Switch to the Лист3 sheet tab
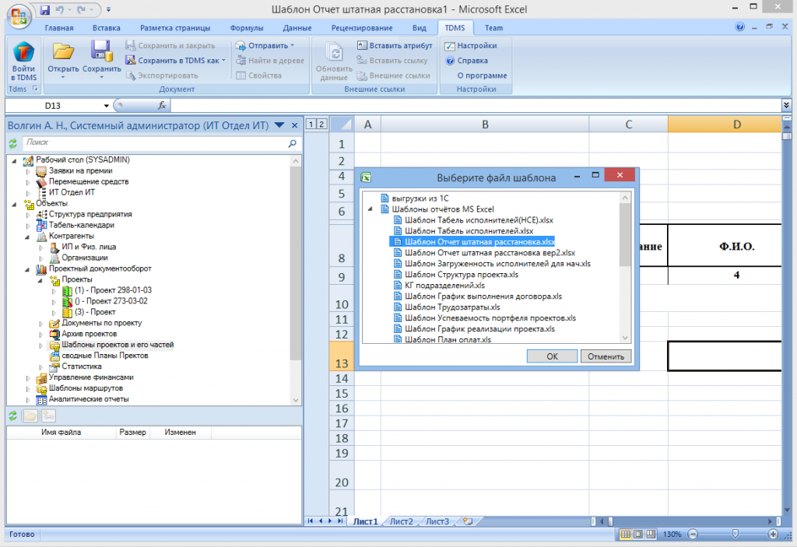Screen dimensions: 797x547 pyautogui.click(x=437, y=521)
